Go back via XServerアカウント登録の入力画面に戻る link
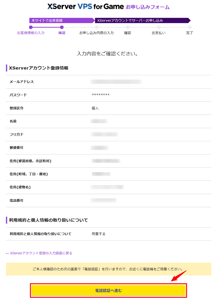Image resolution: width=217 pixels, height=301 pixels. click(39, 253)
